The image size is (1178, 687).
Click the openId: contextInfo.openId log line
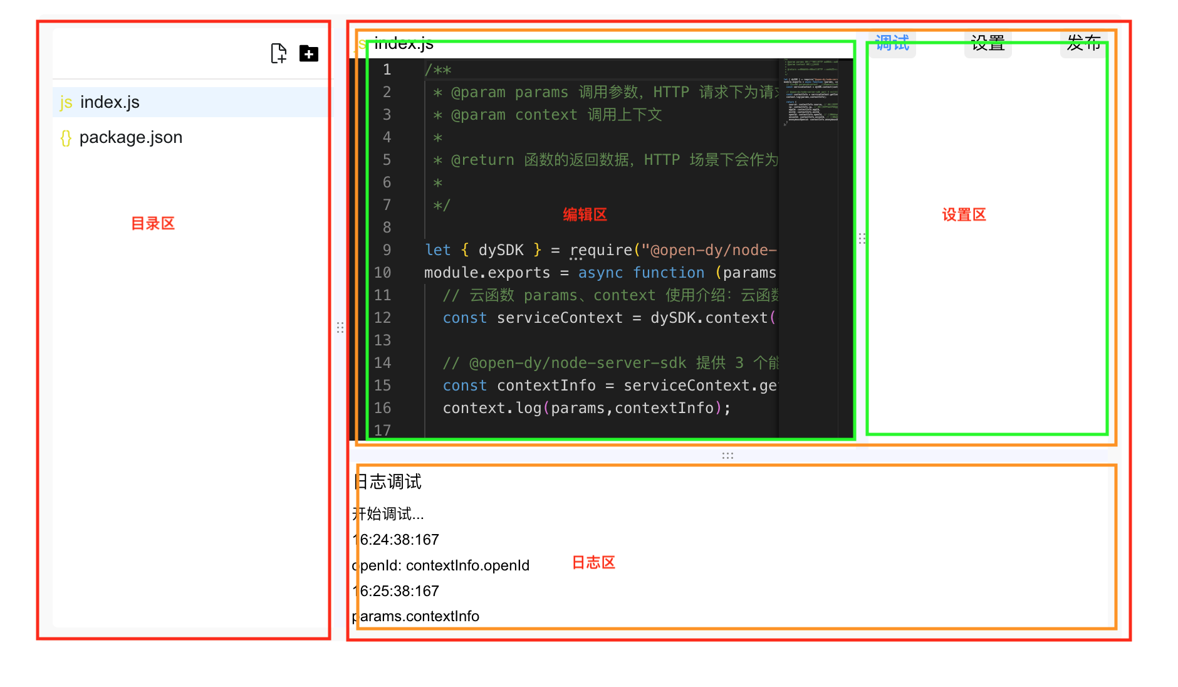click(442, 565)
